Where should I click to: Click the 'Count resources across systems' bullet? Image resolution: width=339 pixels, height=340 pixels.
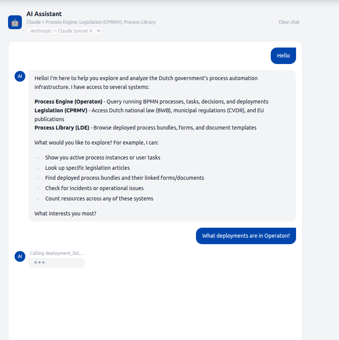(99, 198)
